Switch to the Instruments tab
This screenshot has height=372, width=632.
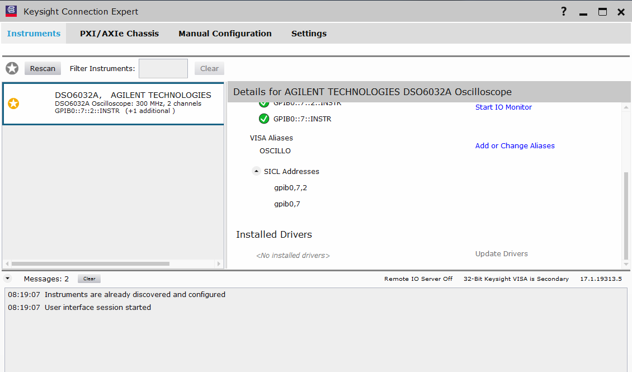[34, 34]
